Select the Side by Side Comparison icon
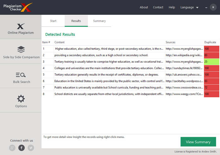 [21, 50]
